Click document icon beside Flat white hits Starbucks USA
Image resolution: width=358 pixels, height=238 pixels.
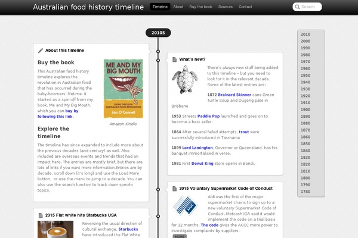click(41, 215)
